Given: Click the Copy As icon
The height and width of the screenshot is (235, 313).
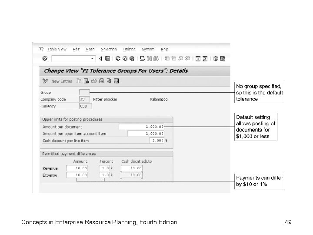Looking at the screenshot, I should coord(79,81).
